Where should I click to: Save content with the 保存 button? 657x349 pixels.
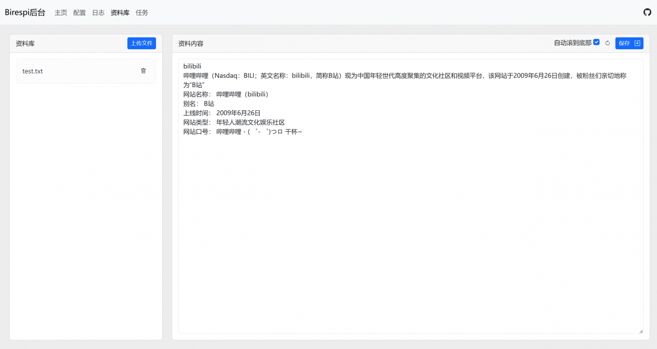[629, 43]
